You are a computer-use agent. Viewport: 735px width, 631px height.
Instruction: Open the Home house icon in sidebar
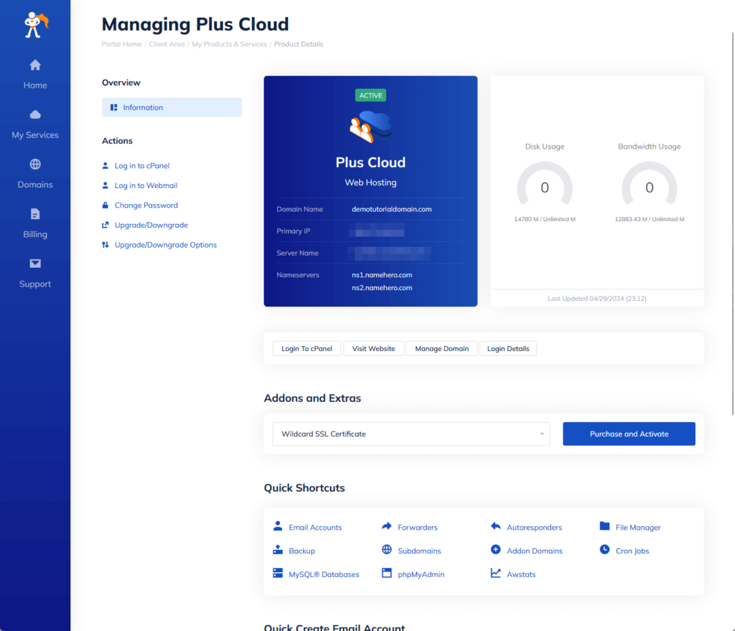point(35,65)
